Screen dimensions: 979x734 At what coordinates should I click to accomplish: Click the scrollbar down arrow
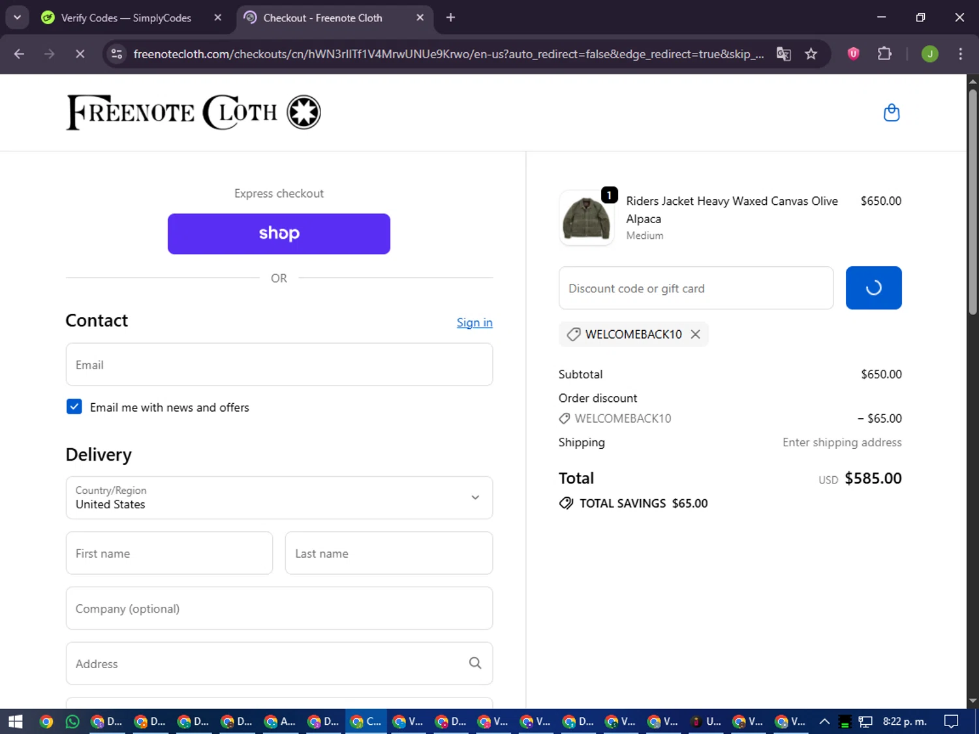click(x=972, y=701)
